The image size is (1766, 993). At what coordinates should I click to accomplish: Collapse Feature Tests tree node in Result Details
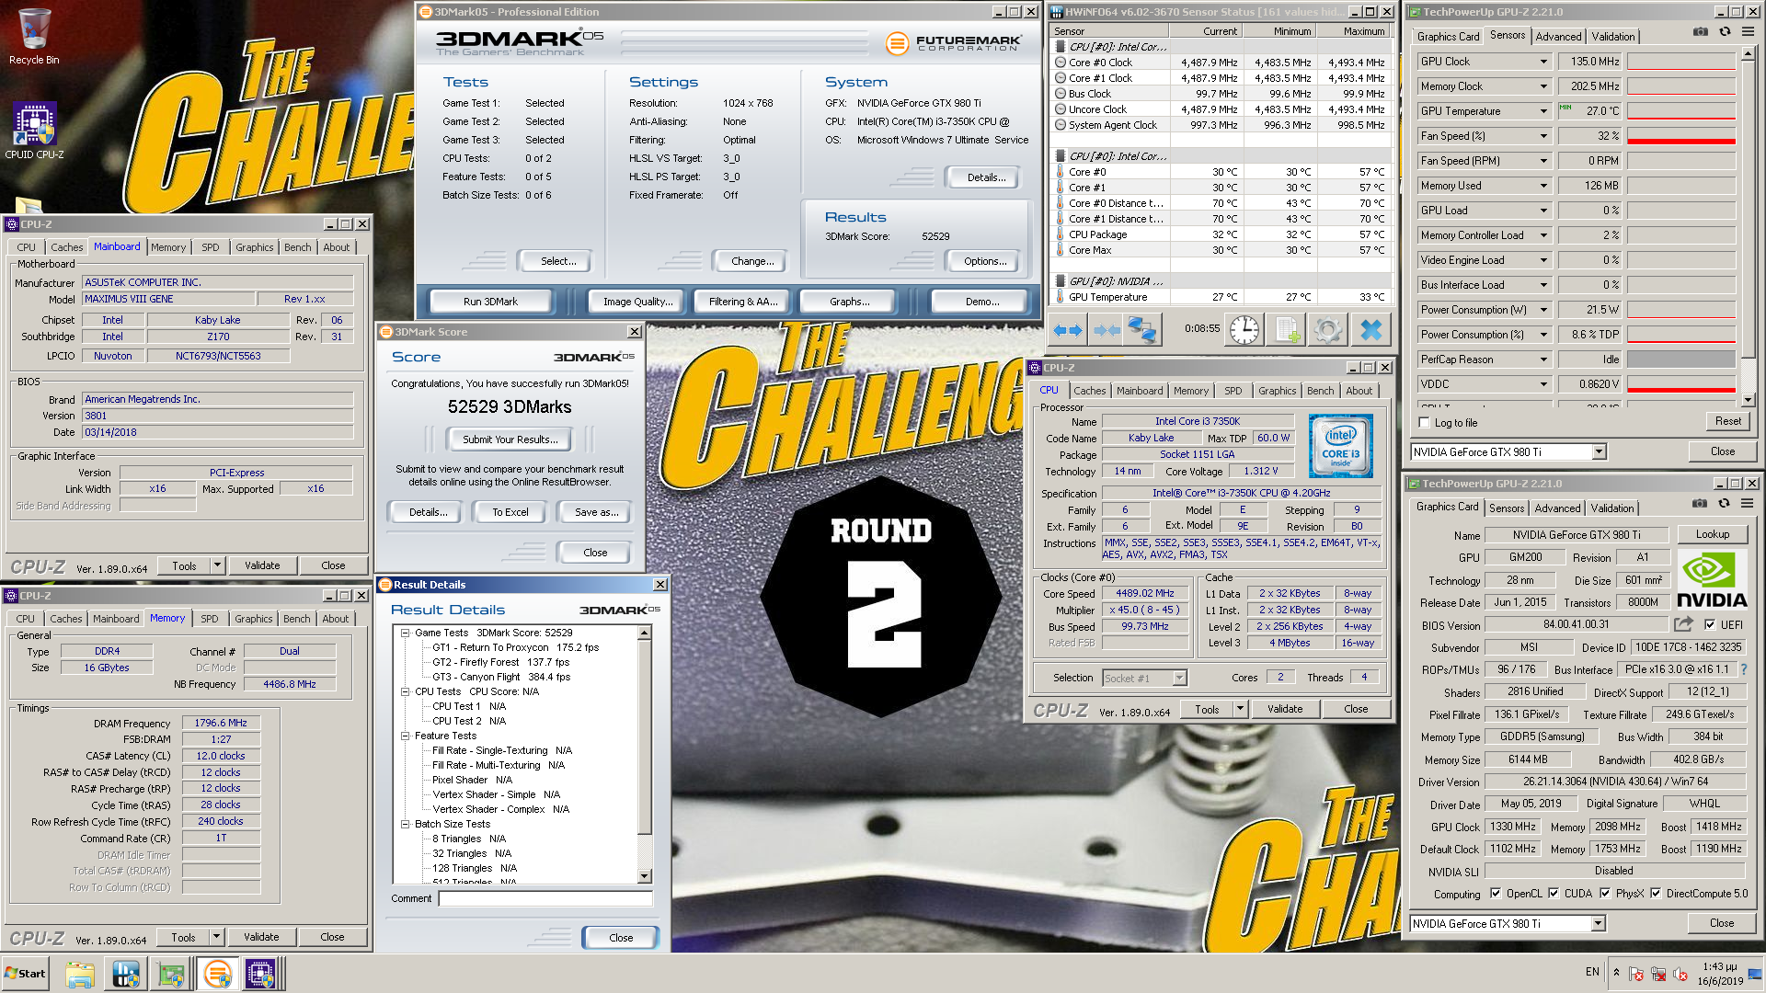[405, 736]
